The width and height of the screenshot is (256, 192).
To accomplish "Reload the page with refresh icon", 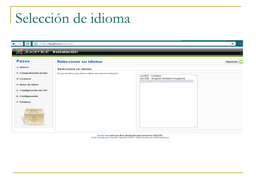I will (28, 44).
